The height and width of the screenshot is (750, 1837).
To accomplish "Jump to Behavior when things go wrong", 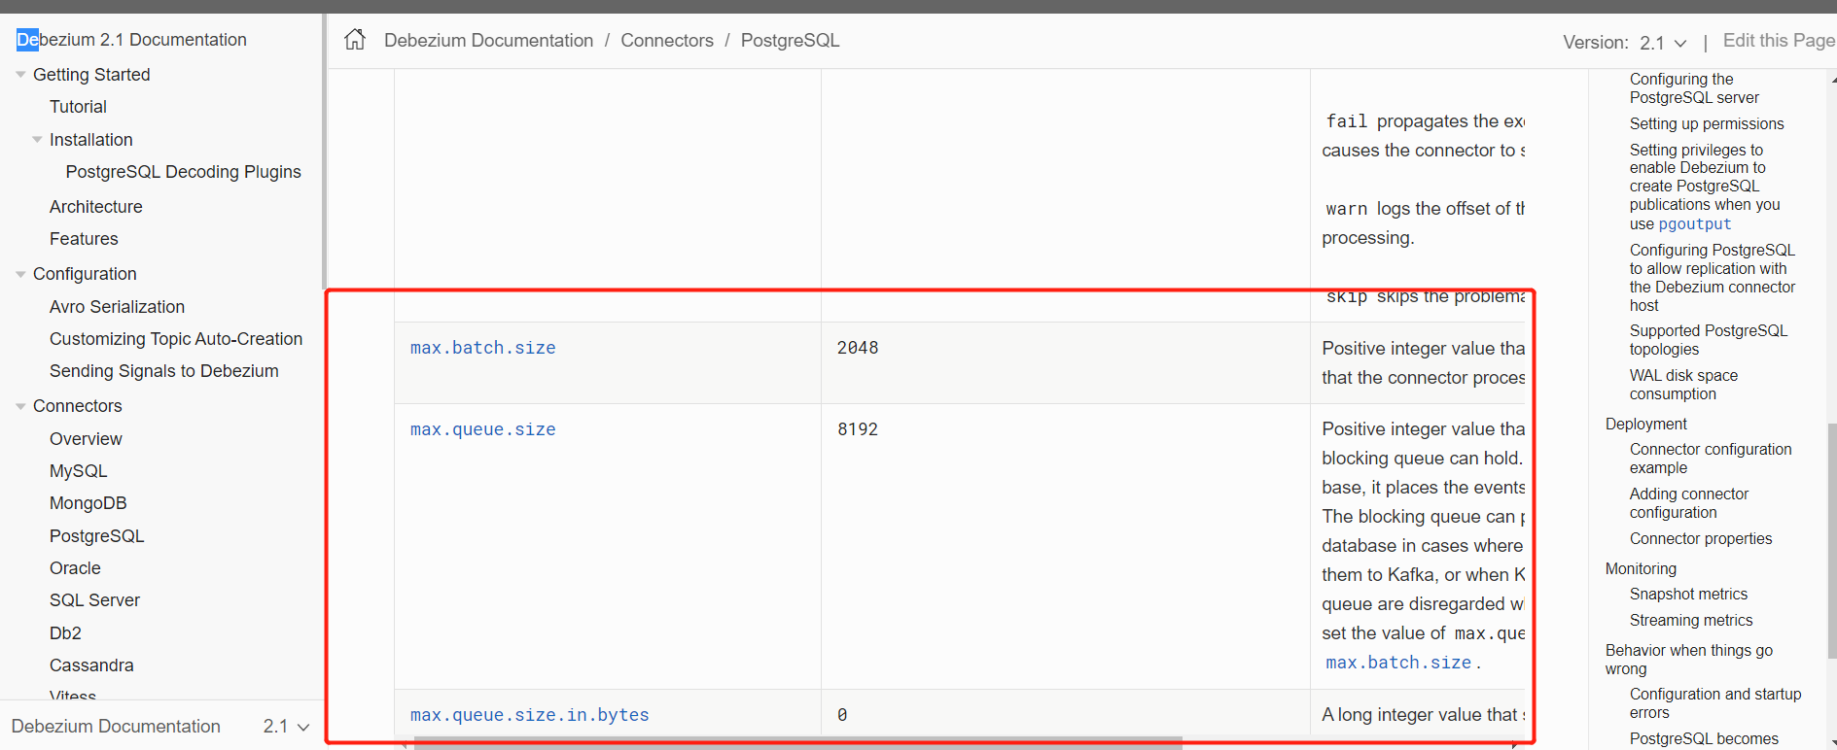I will [1688, 660].
